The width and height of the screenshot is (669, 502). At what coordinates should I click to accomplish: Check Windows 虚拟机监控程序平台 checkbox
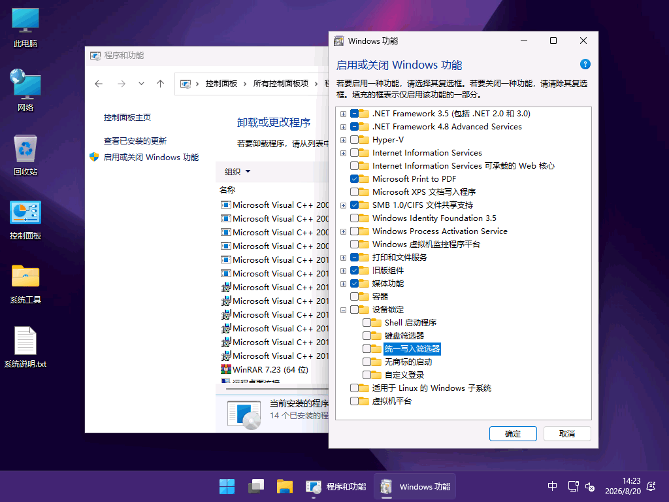pyautogui.click(x=354, y=244)
